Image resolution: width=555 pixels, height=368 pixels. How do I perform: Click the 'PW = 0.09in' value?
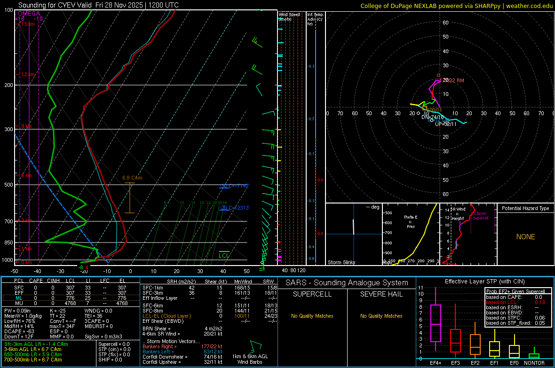point(17,311)
